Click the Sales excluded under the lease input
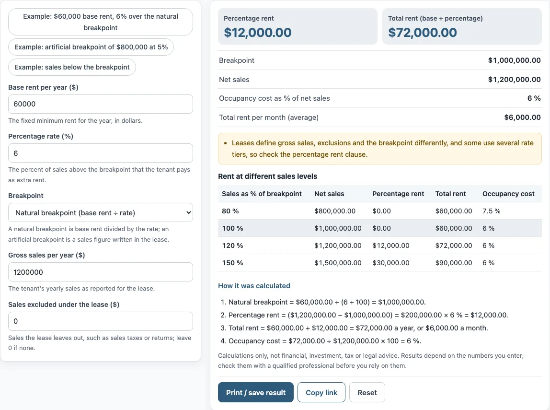The image size is (550, 410). click(100, 321)
